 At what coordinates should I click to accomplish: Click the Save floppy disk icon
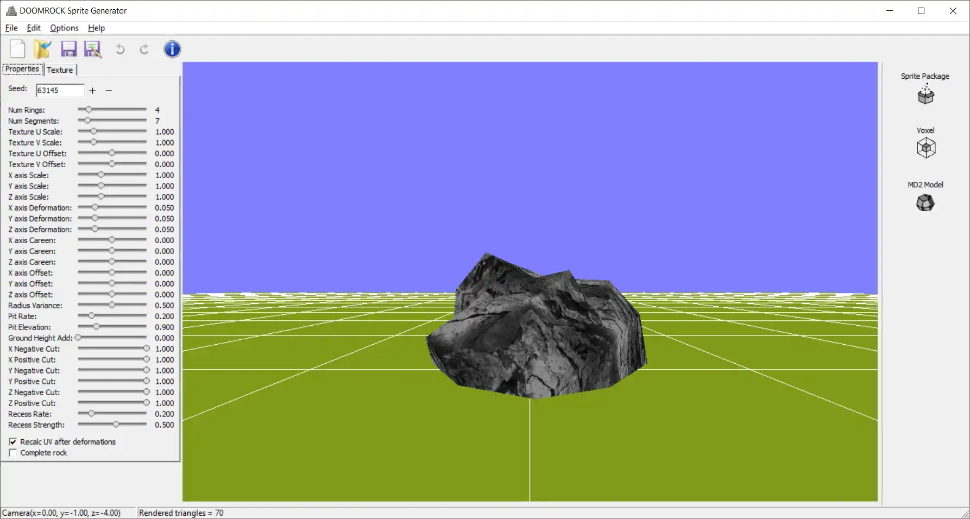[x=68, y=49]
